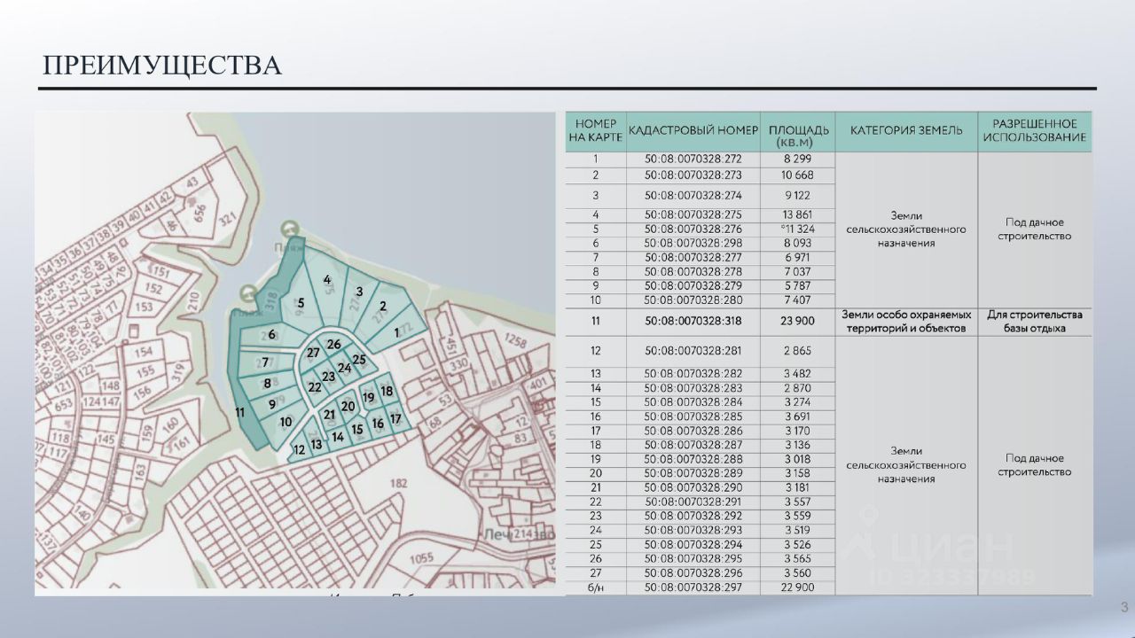Select cadastral number 50:08:0070328:281
Viewport: 1135px width, 638px height.
point(693,351)
